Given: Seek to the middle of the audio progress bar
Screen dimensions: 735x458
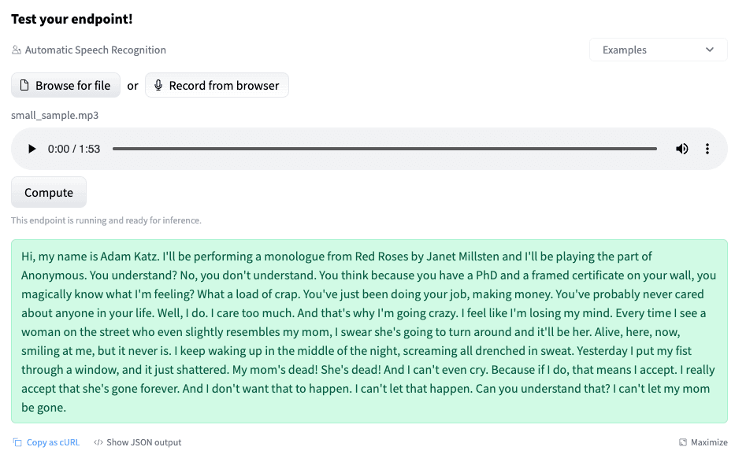Looking at the screenshot, I should coord(384,149).
